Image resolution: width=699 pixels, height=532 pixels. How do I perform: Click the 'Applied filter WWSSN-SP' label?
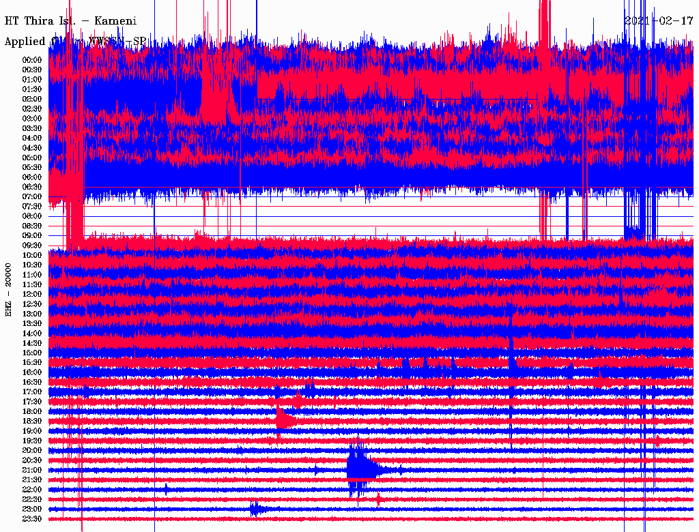pyautogui.click(x=75, y=42)
